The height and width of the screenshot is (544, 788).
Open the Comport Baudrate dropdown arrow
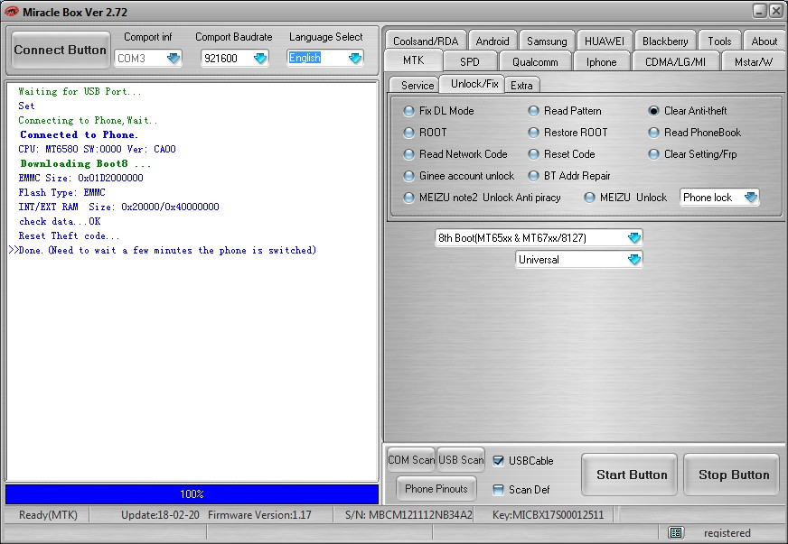click(260, 59)
